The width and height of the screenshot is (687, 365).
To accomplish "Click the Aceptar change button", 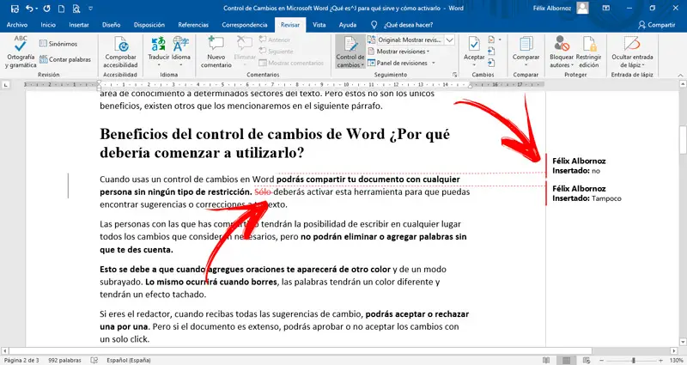I will tap(474, 52).
